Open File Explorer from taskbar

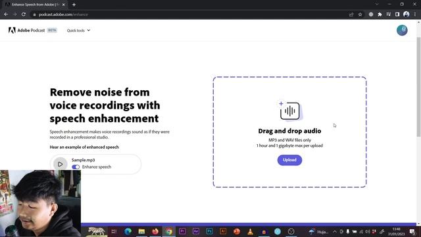pos(141,231)
